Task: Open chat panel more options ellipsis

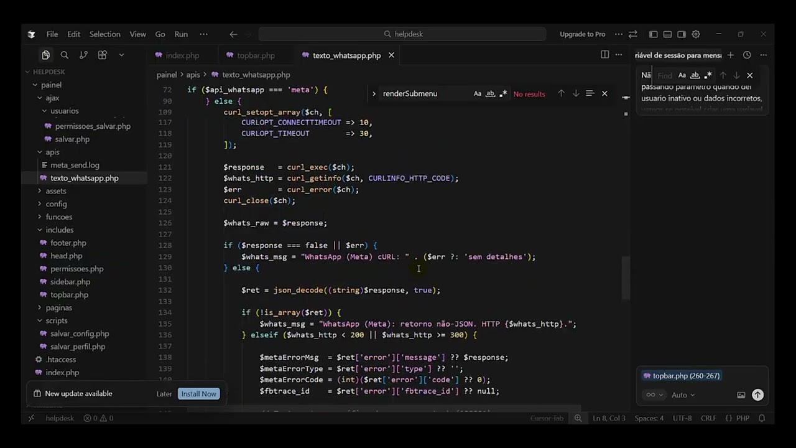Action: click(x=764, y=55)
